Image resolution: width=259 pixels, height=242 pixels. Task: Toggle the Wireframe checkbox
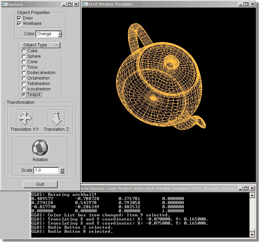19,24
